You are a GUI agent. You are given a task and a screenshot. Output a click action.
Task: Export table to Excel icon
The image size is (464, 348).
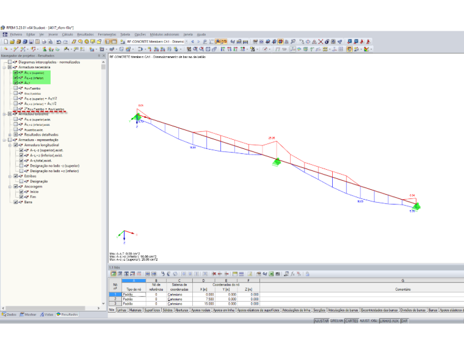pyautogui.click(x=271, y=274)
